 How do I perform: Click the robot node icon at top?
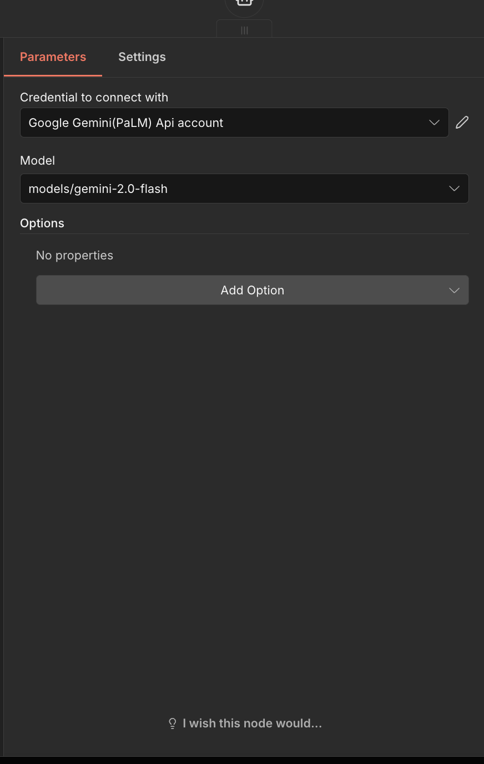[244, 3]
